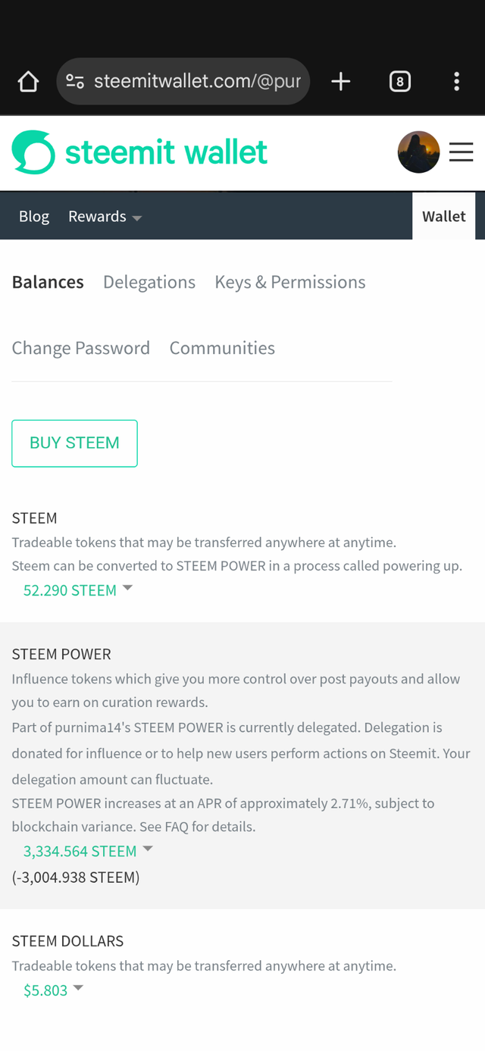Click the BUY STEEM button
Viewport: 485px width, 1051px height.
pyautogui.click(x=74, y=443)
